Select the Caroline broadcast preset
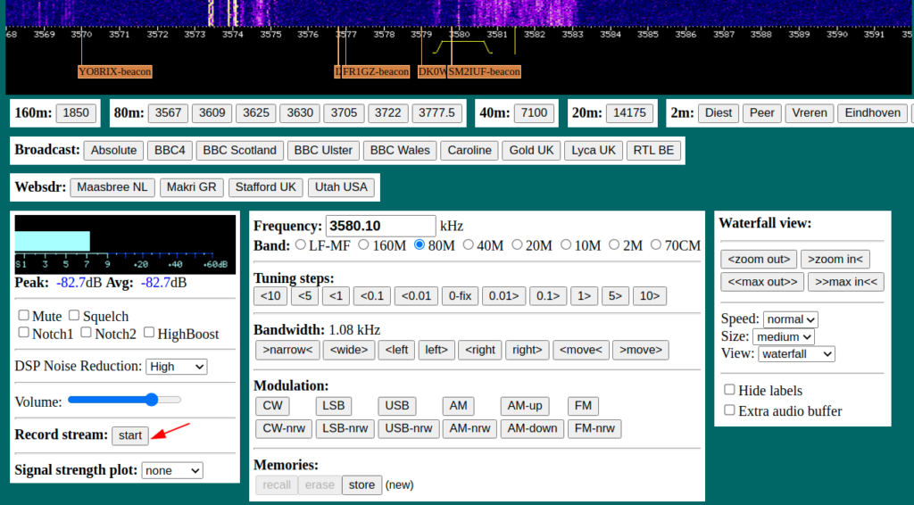The image size is (914, 505). 469,150
